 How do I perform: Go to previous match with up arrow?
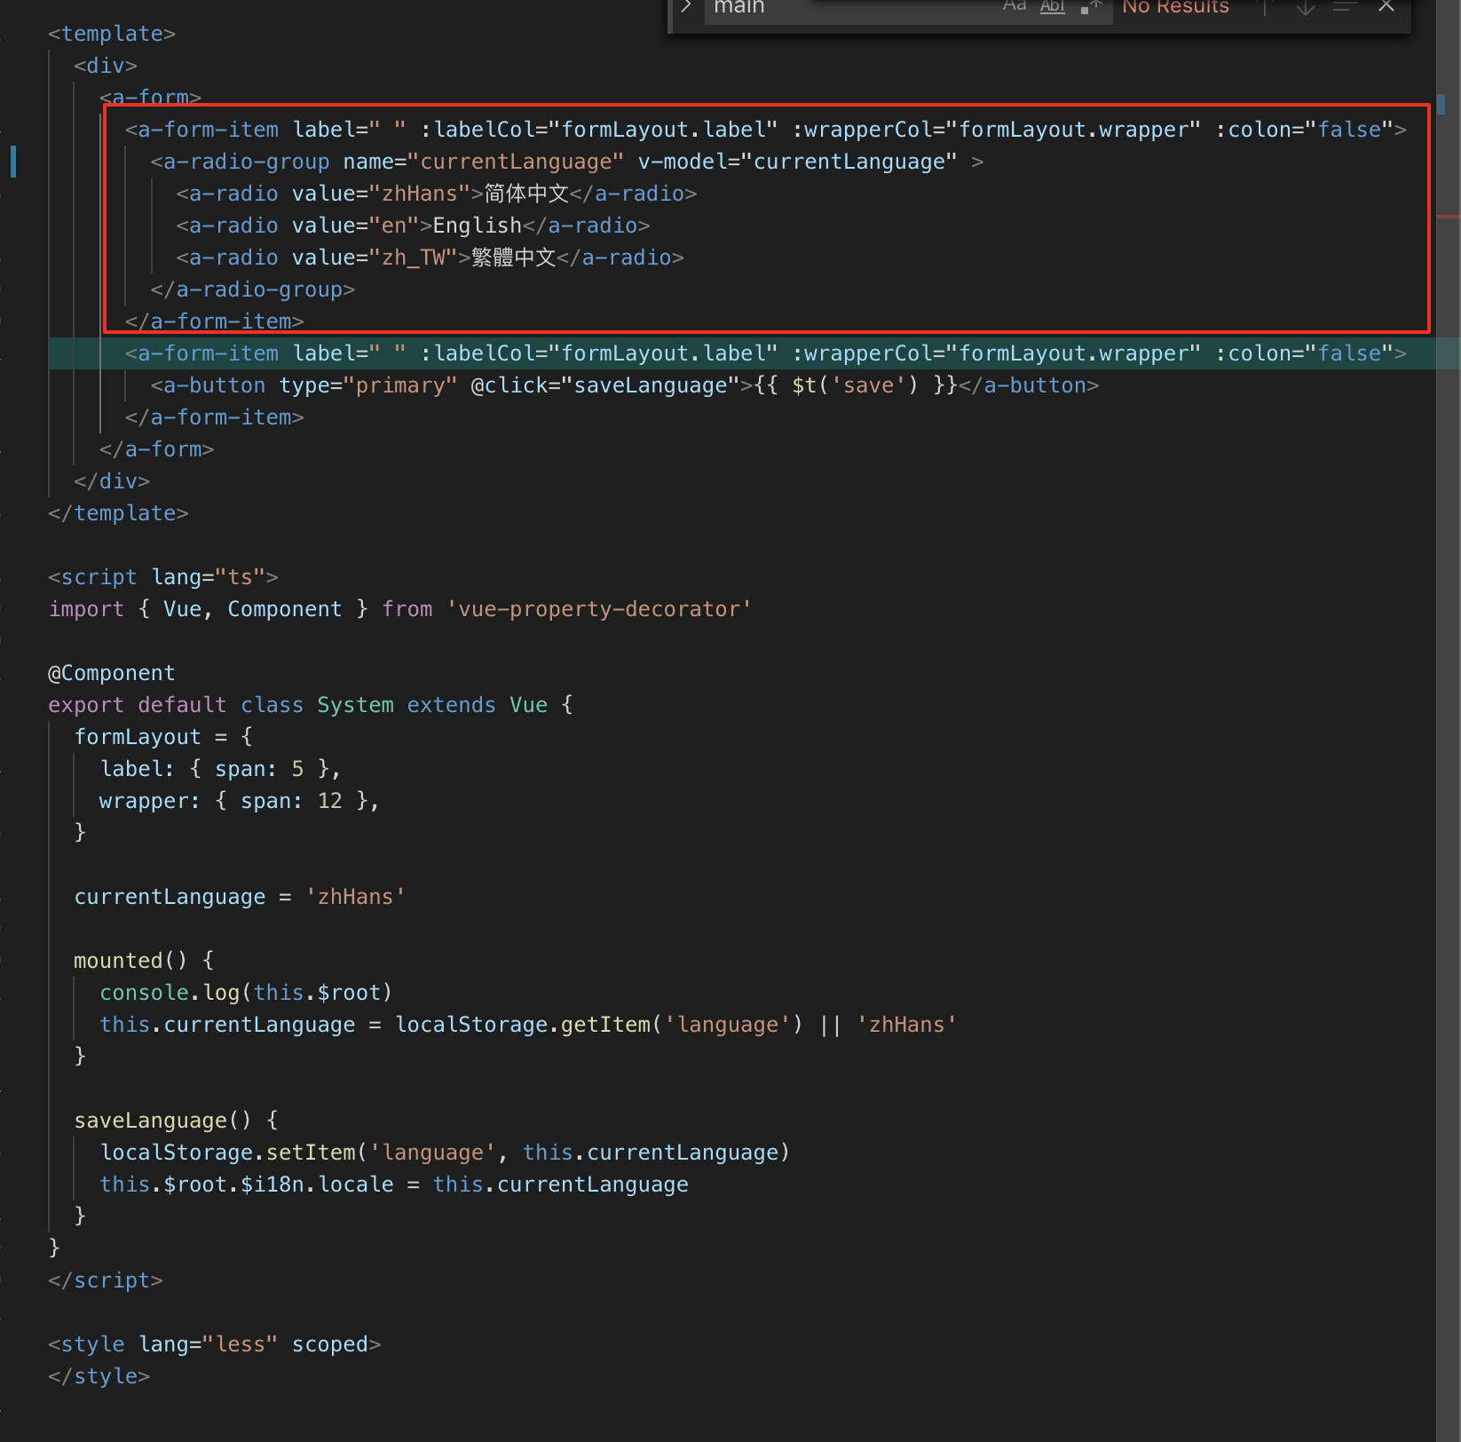coord(1266,7)
